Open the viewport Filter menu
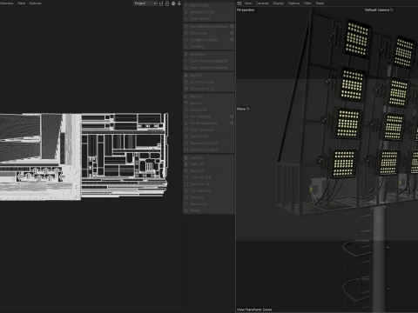The height and width of the screenshot is (313, 418). [307, 3]
